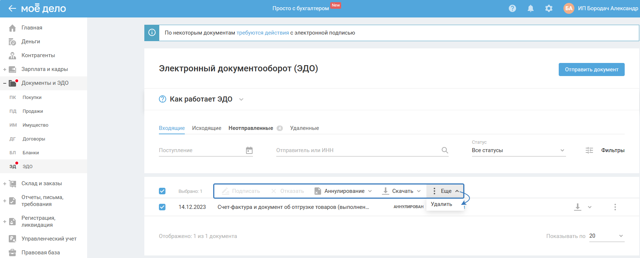Click the Склад и заказы cart icon
This screenshot has width=640, height=258.
12,183
